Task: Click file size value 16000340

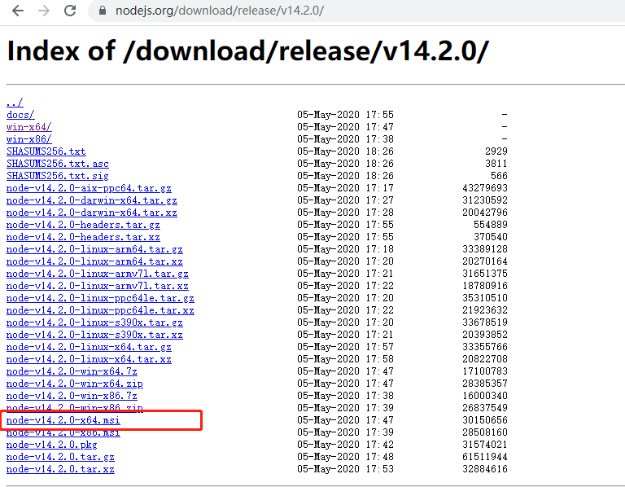Action: click(485, 396)
